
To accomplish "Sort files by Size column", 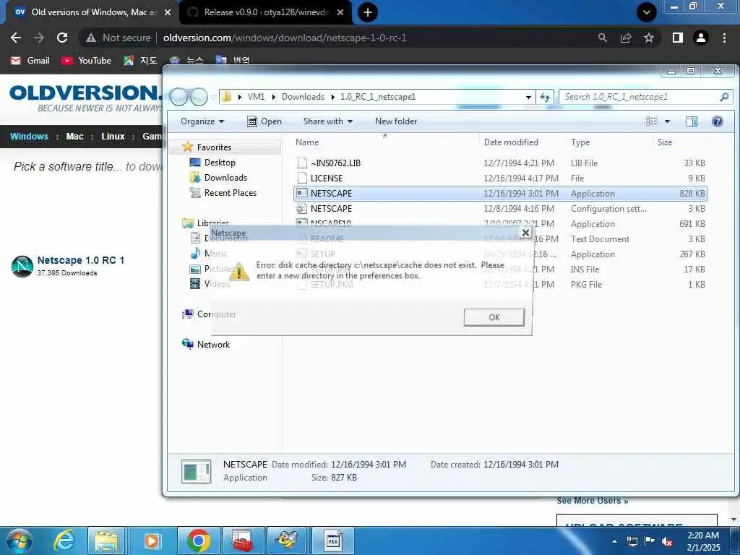I will 665,142.
